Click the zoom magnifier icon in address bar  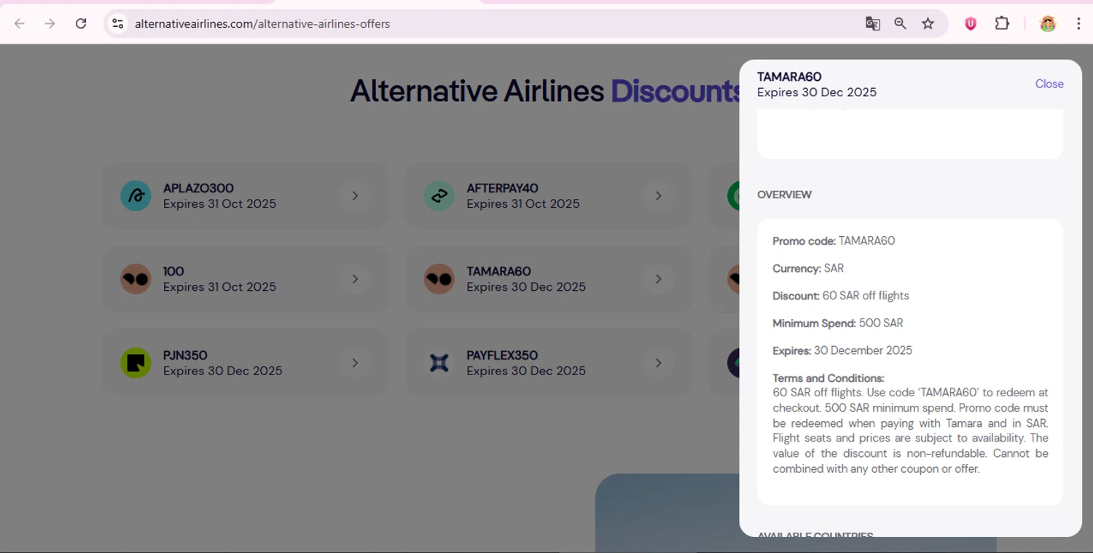pyautogui.click(x=900, y=23)
